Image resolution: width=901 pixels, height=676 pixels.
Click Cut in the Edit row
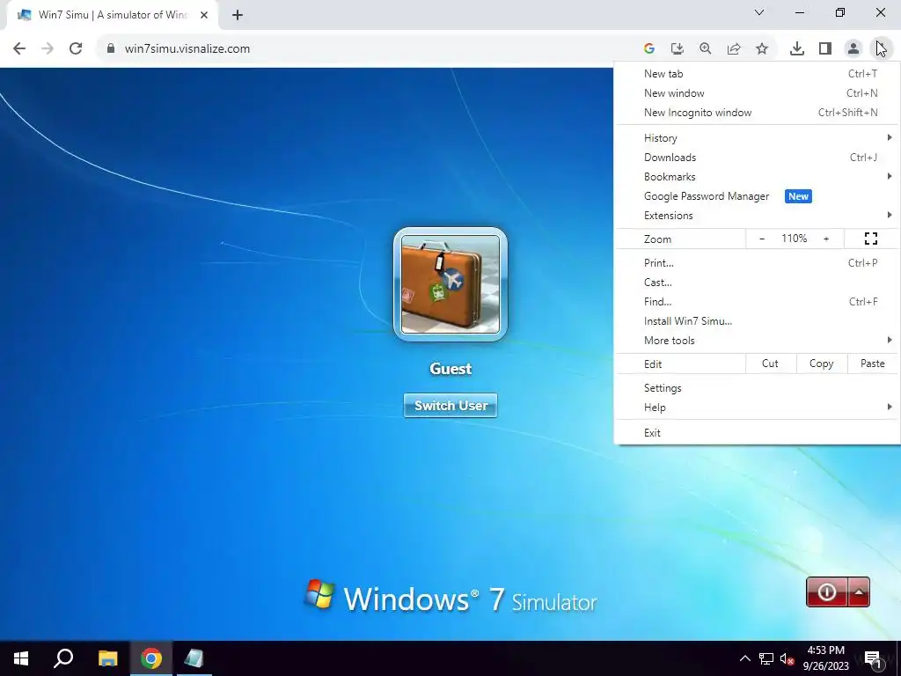pos(771,364)
